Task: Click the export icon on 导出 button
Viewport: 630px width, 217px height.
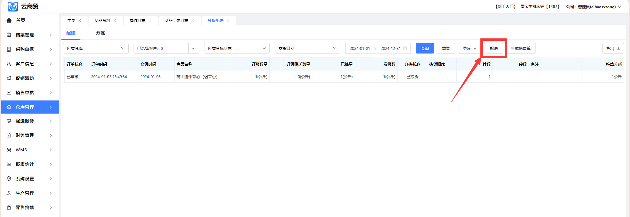Action: pyautogui.click(x=619, y=49)
